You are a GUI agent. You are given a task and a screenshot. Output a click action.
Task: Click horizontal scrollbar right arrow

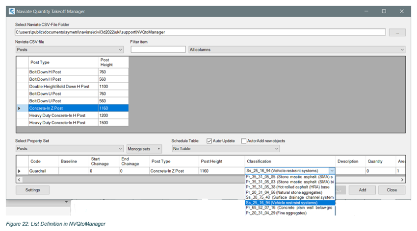(402, 180)
